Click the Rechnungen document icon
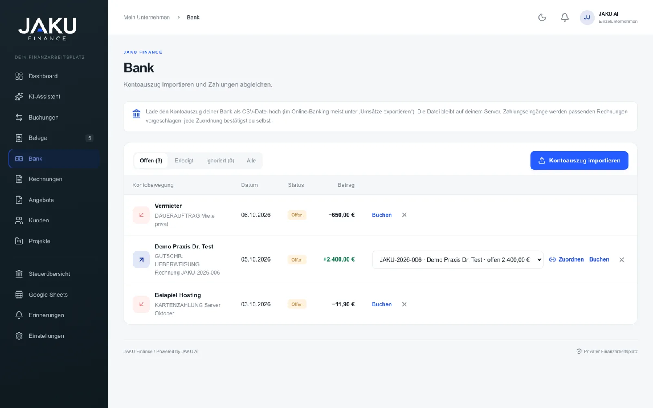Screen dimensions: 653x408 19,179
